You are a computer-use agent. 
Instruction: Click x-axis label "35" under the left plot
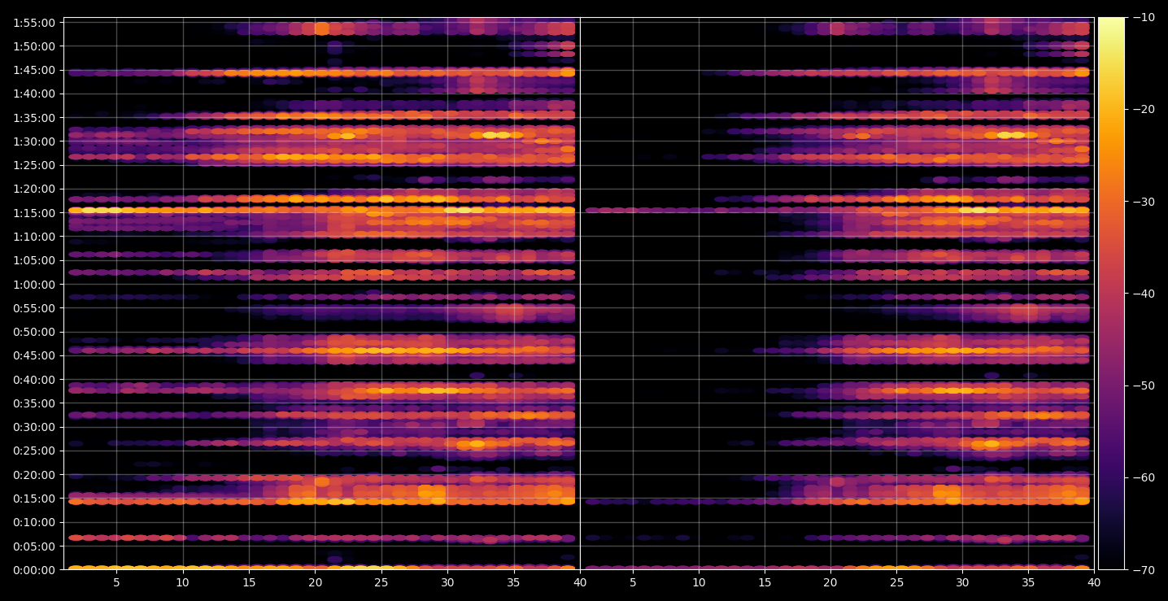click(514, 582)
